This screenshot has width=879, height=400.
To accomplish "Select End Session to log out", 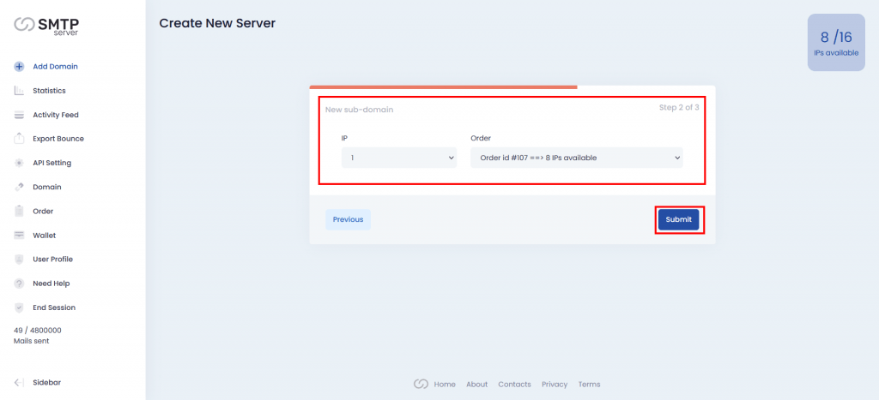I will pos(54,307).
